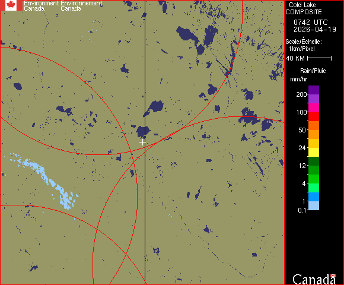Click the white crosshair radar site marker
This screenshot has width=344, height=285.
142,142
